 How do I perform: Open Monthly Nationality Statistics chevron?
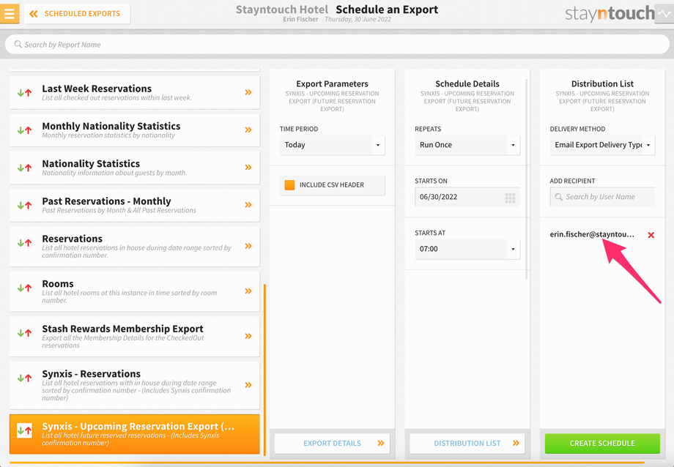[248, 130]
